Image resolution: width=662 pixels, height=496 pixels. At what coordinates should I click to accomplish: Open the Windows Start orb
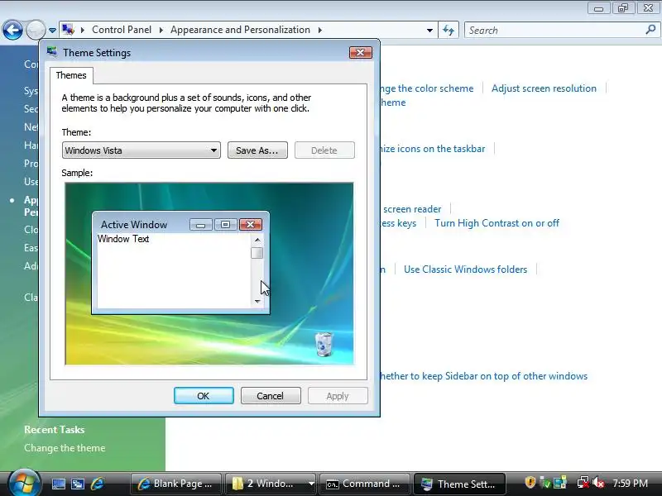[24, 483]
